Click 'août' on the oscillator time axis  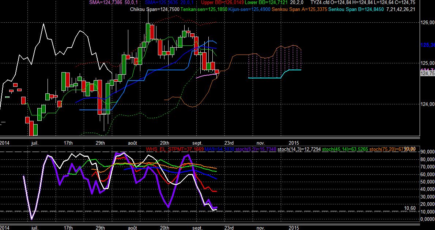(132, 228)
